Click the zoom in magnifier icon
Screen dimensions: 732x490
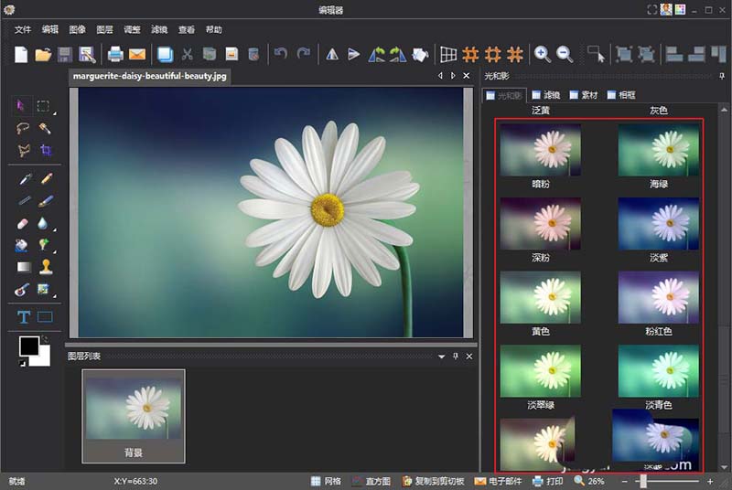(542, 54)
